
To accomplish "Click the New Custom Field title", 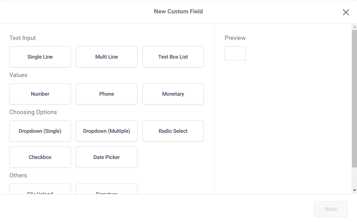I will pyautogui.click(x=178, y=12).
